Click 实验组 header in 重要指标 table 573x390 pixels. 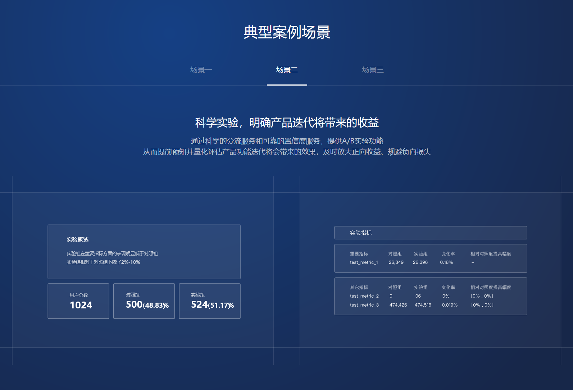click(421, 254)
